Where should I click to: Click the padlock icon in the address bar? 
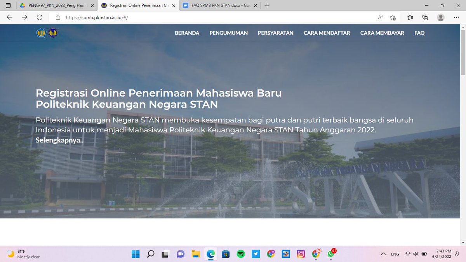tap(57, 17)
